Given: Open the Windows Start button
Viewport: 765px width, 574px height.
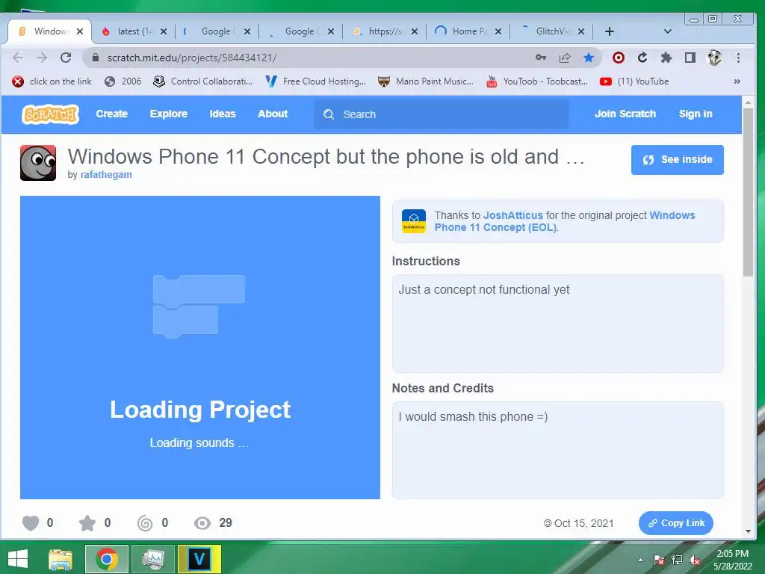Looking at the screenshot, I should 18,559.
